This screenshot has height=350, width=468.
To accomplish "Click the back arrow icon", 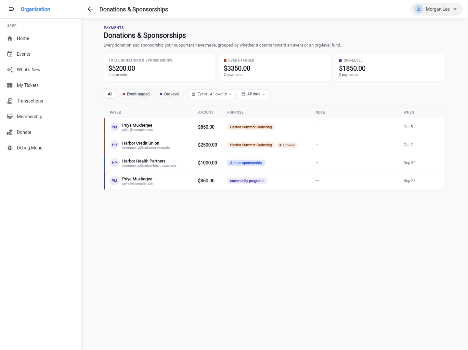I will coord(90,9).
